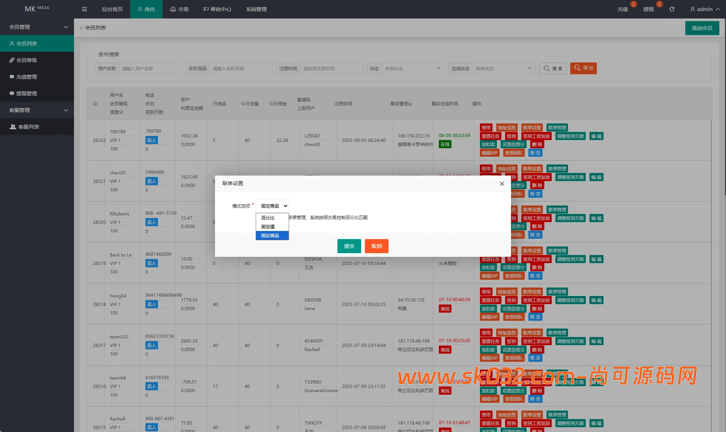Open 充值管理 in the sidebar
The height and width of the screenshot is (432, 726).
[26, 77]
